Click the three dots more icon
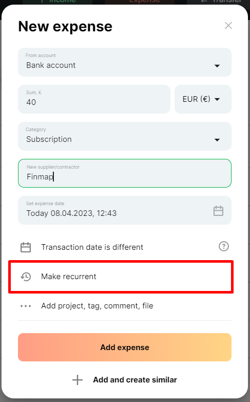 click(26, 306)
